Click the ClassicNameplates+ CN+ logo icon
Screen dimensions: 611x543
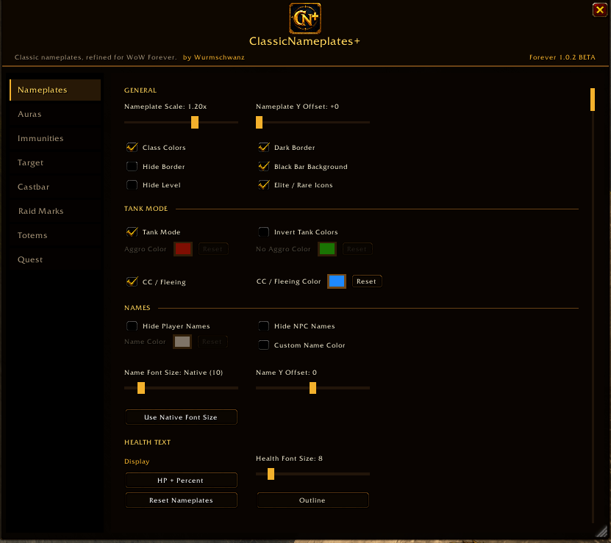pyautogui.click(x=305, y=18)
